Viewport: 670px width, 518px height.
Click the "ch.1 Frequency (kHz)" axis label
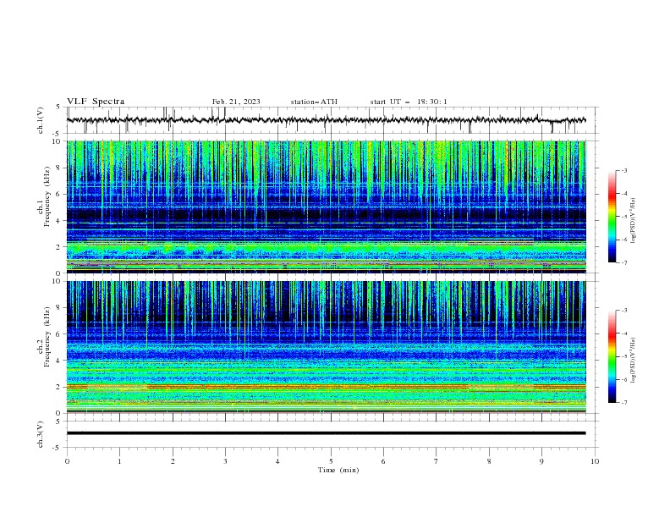click(44, 197)
